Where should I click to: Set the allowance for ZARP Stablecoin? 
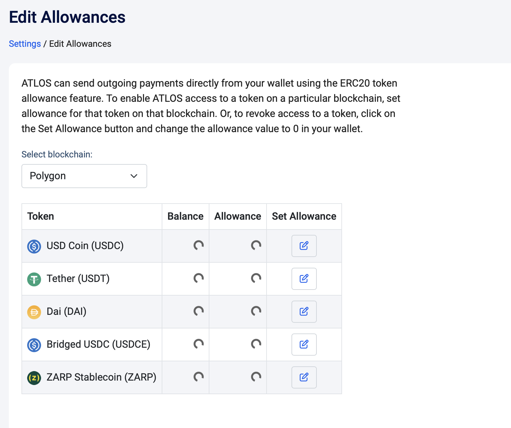[x=304, y=377]
